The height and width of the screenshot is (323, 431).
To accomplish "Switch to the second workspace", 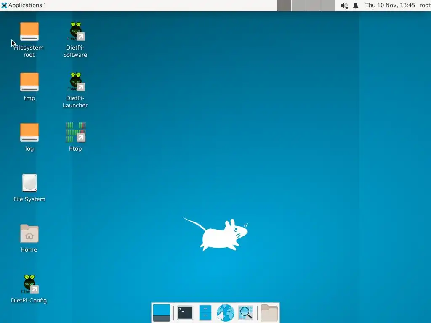I will (x=299, y=5).
